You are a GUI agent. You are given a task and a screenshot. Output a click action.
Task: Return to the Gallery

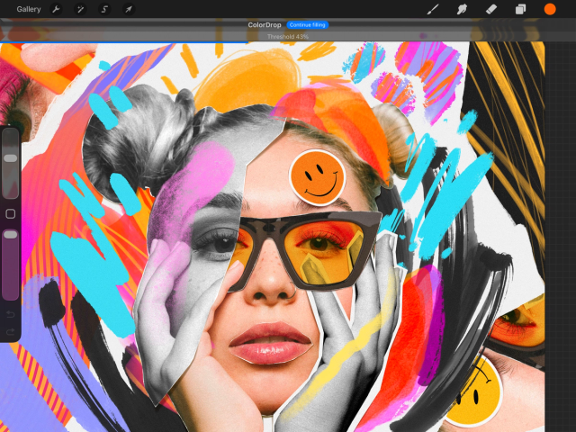(28, 9)
